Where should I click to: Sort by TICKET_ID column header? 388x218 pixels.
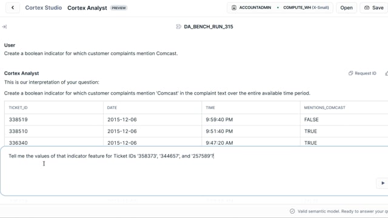(x=18, y=108)
